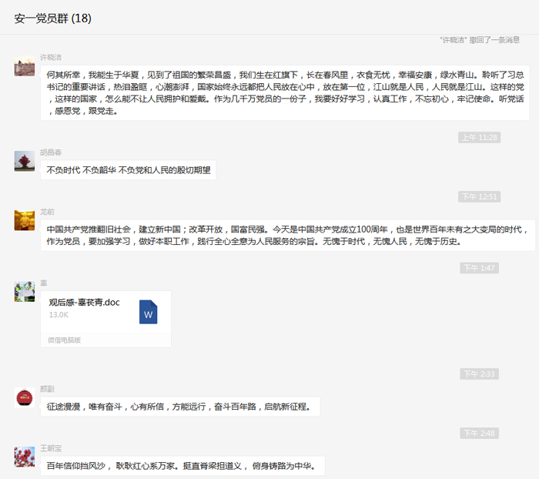Click 龙前's golden avatar picture

pyautogui.click(x=24, y=219)
